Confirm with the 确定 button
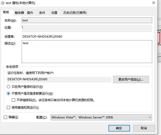 point(119,128)
